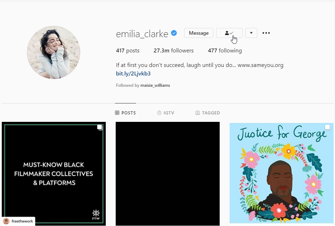Click the emilia_clarke username heading
Viewport: 335px width, 226px height.
[142, 34]
